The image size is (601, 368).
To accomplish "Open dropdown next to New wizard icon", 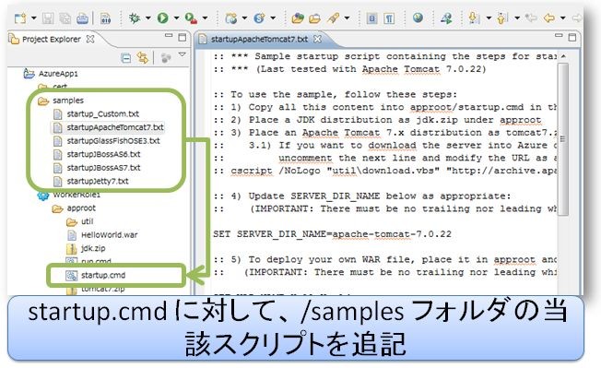I will click(34, 18).
